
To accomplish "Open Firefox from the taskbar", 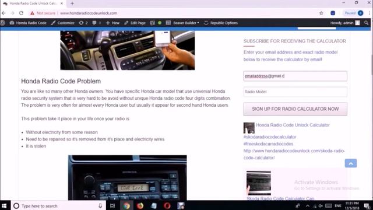I will (140, 206).
